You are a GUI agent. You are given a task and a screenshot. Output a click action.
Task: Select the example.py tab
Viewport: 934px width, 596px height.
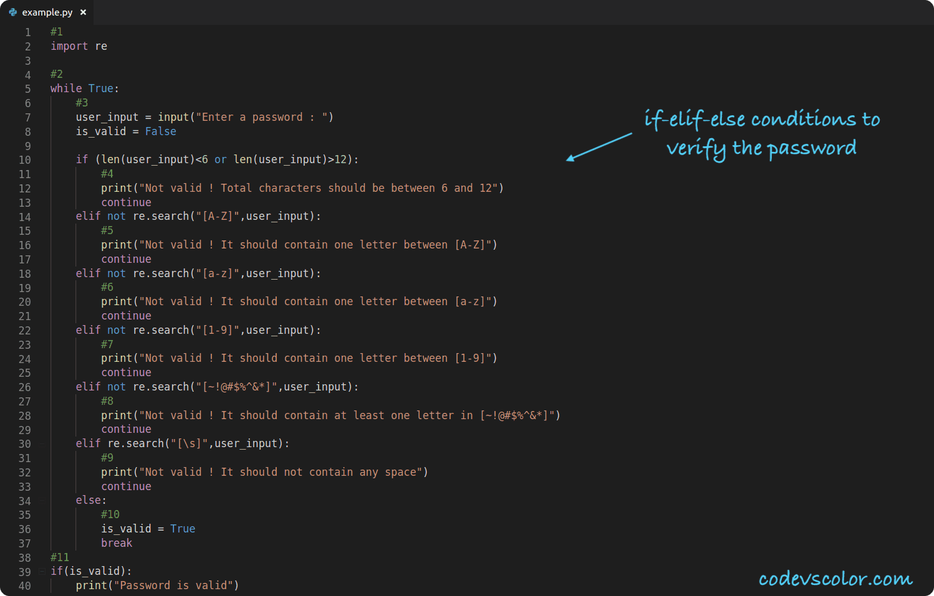tap(49, 11)
